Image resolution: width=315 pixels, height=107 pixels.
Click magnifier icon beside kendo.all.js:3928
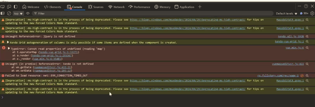307,36
